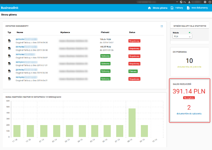Click Opłacony badge for 2019/06 invoice

pos(105,71)
